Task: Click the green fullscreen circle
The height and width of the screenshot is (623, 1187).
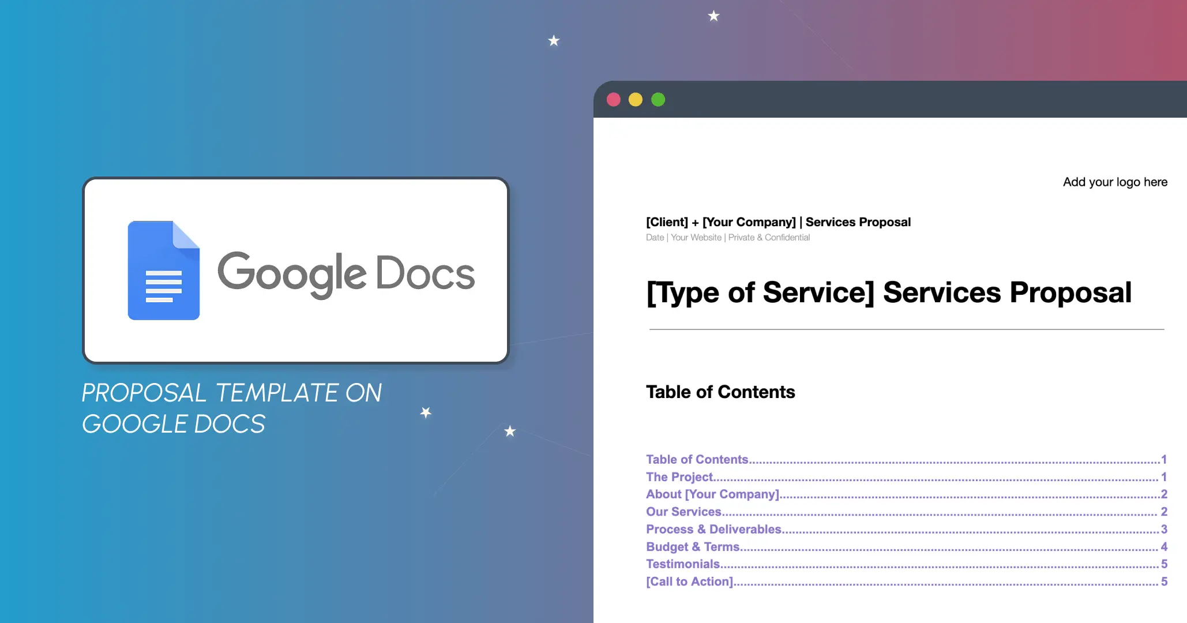Action: pyautogui.click(x=658, y=99)
